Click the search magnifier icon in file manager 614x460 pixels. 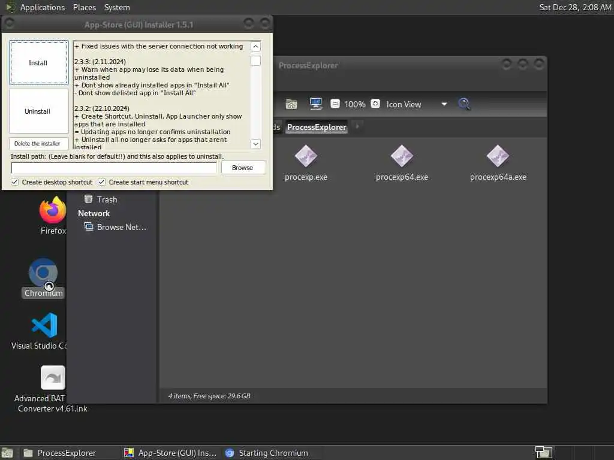[x=464, y=104]
